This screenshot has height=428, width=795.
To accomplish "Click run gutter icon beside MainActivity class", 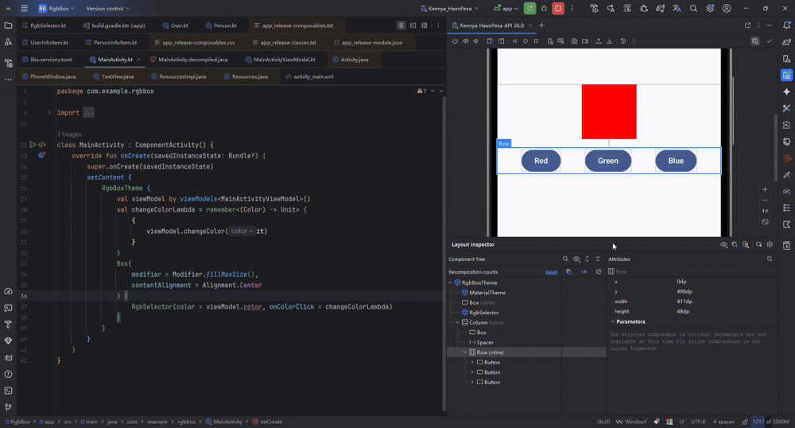I will pyautogui.click(x=33, y=145).
